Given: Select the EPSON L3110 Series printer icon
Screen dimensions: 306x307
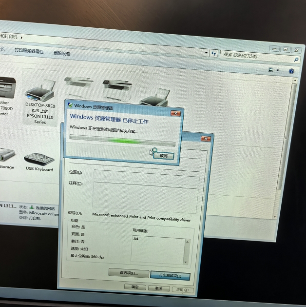Looking at the screenshot, I should [40, 90].
